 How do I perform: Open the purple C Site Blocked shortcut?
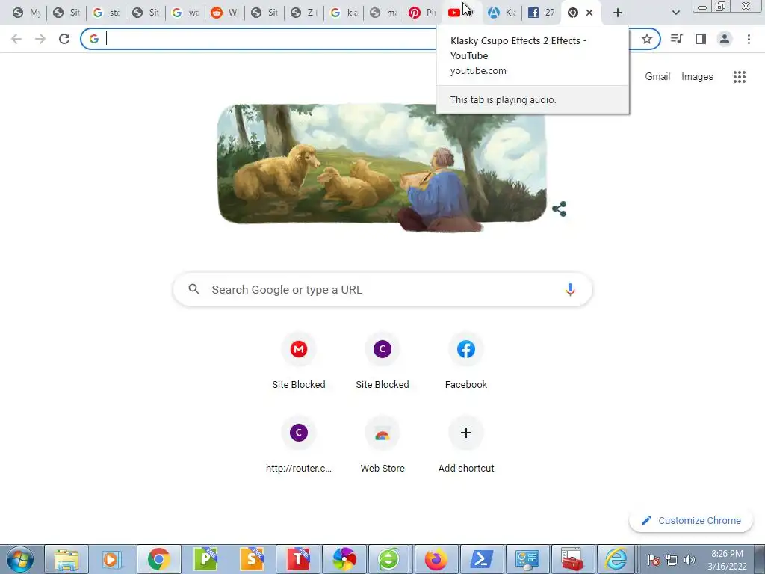pos(382,361)
